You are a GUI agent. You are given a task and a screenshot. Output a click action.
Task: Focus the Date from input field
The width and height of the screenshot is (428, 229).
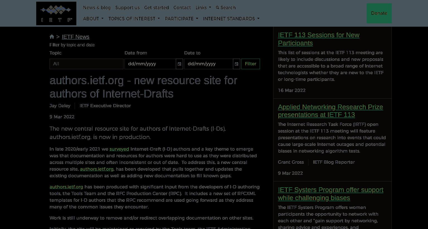(150, 64)
